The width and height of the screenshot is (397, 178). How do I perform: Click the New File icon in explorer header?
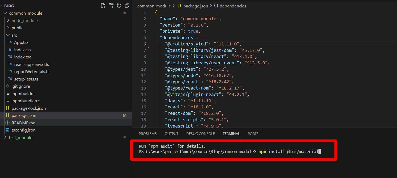click(103, 6)
